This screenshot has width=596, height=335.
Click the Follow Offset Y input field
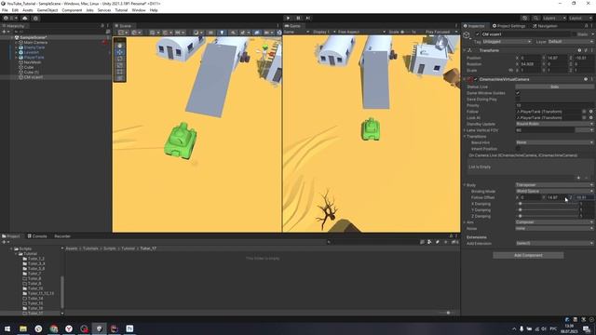tap(557, 197)
